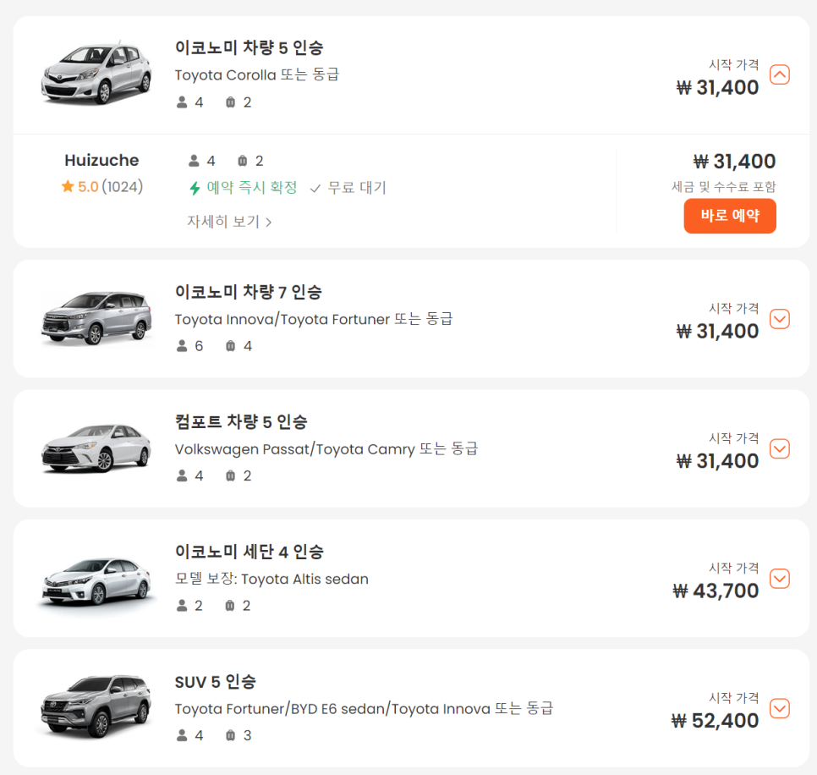This screenshot has height=775, width=817.
Task: Click the luggage icon on SUV 5 인승 card
Action: point(230,735)
